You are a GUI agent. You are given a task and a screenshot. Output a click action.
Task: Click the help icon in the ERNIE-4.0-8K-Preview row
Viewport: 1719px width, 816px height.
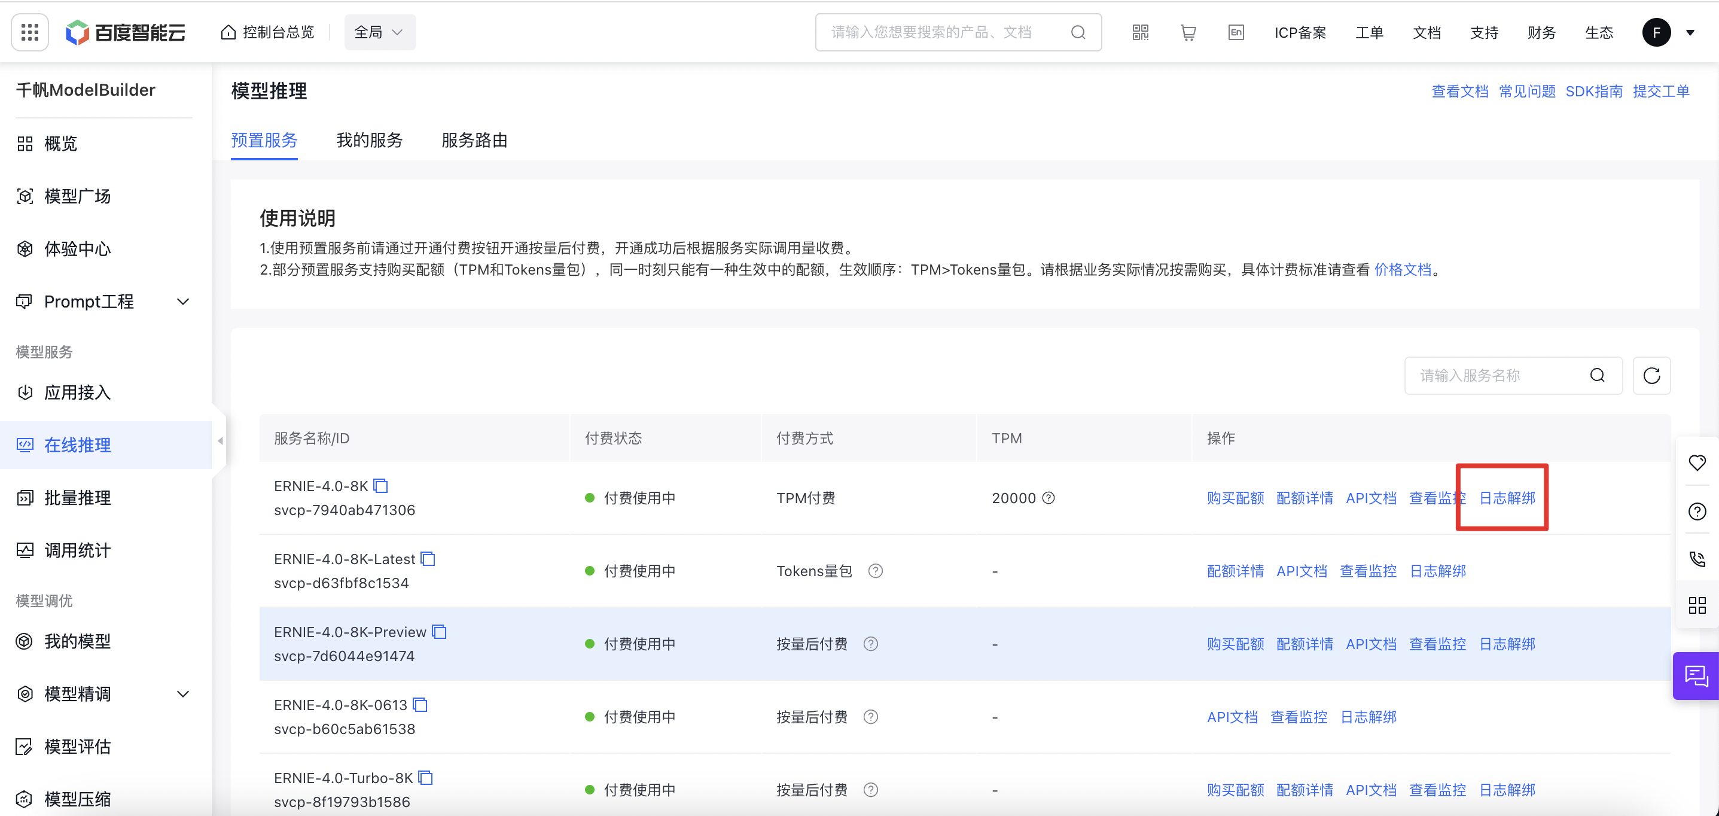pos(871,644)
